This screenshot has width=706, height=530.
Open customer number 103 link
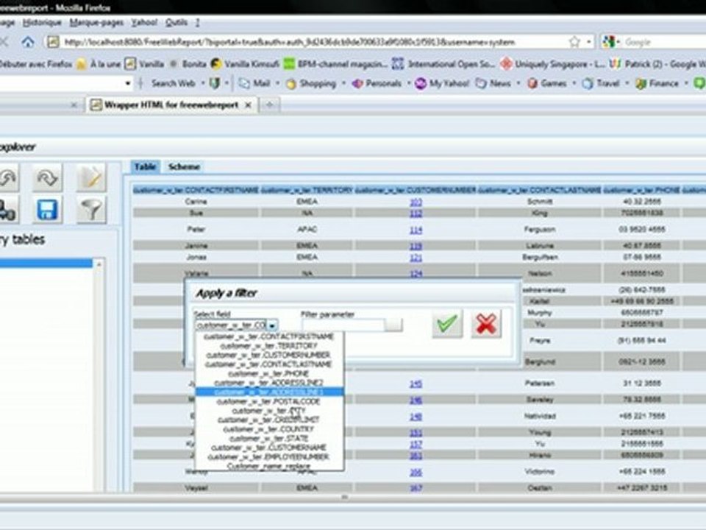coord(416,202)
